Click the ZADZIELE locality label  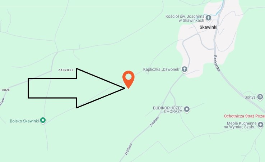(x=66, y=70)
